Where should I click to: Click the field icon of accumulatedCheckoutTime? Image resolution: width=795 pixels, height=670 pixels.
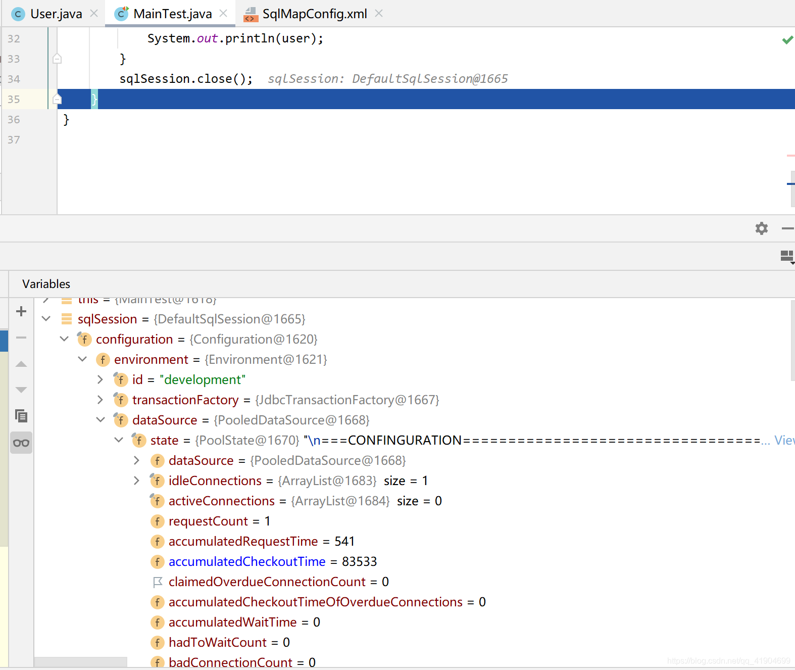point(157,561)
